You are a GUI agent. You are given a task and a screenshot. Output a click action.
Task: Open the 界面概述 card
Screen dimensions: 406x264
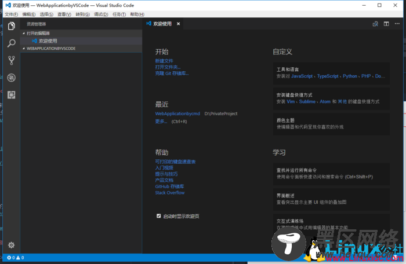[x=331, y=199]
